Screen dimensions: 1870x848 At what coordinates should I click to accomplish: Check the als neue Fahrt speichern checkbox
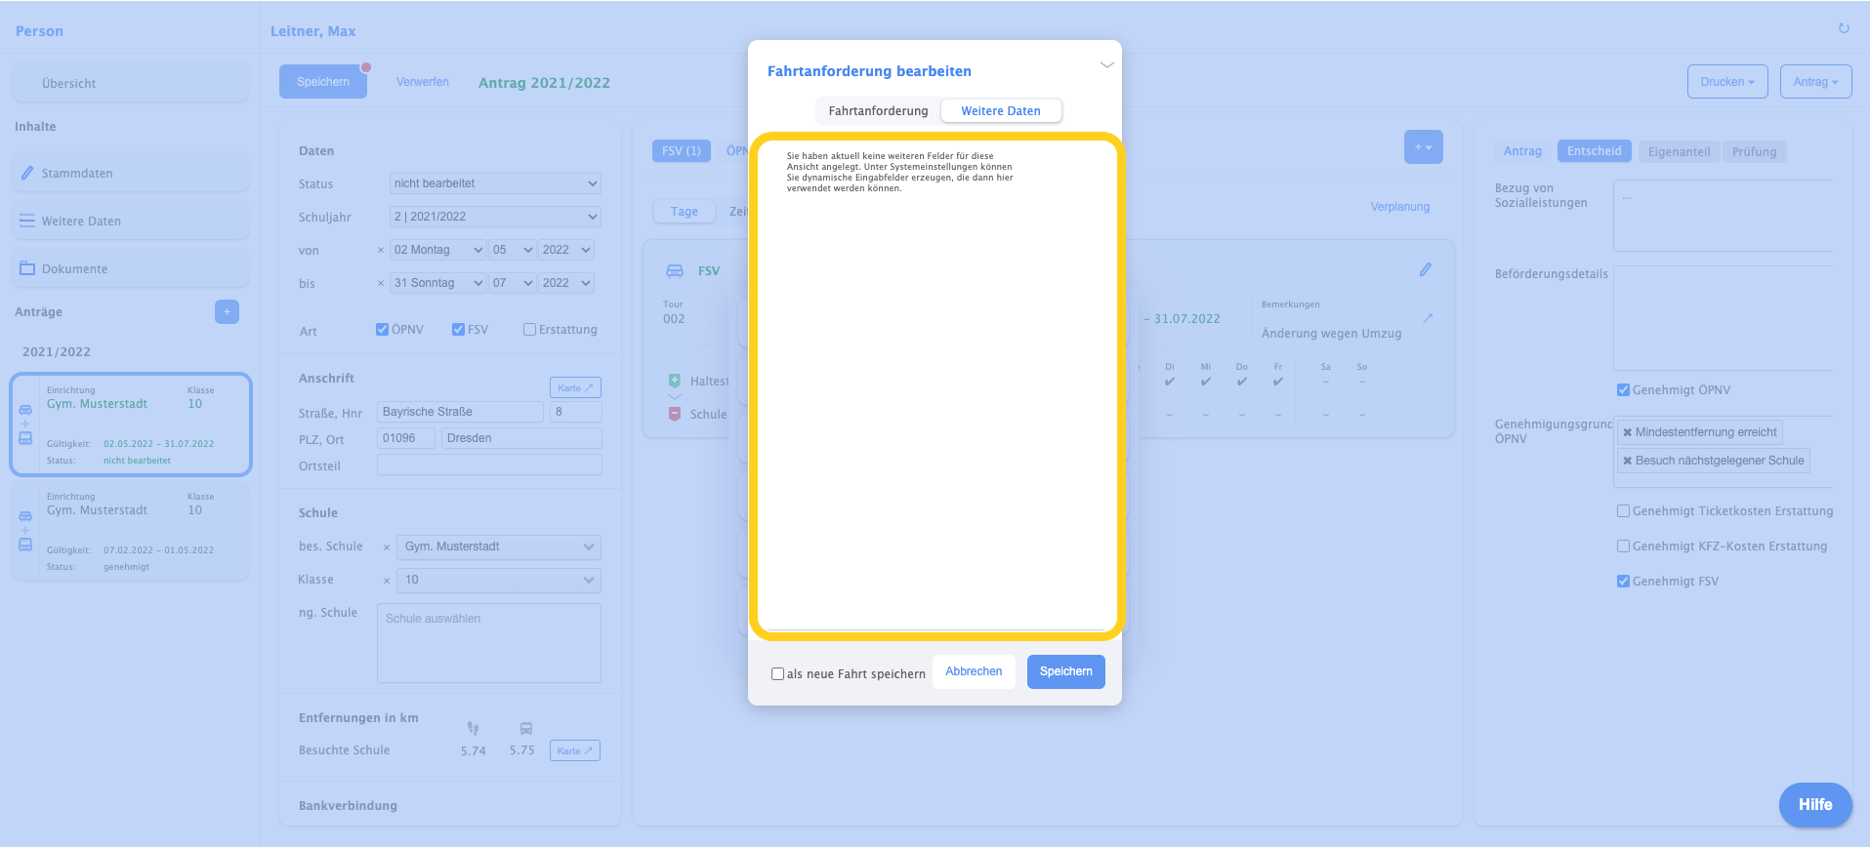(778, 673)
